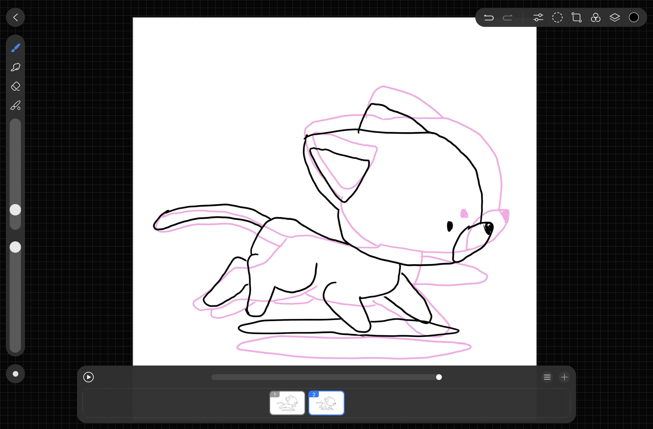
Task: Open the black color swatch
Action: tap(634, 18)
